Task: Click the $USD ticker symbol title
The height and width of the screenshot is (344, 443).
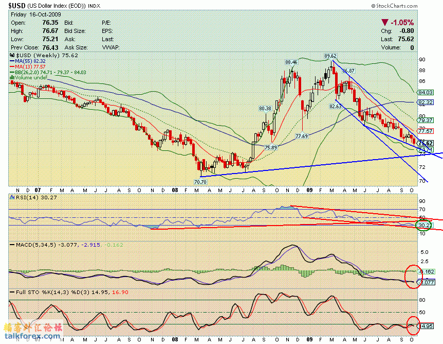Action: [x=16, y=5]
